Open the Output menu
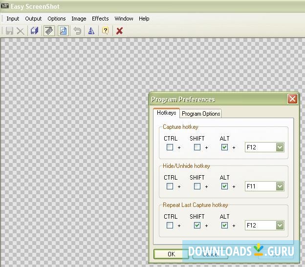The height and width of the screenshot is (267, 305). pyautogui.click(x=33, y=19)
